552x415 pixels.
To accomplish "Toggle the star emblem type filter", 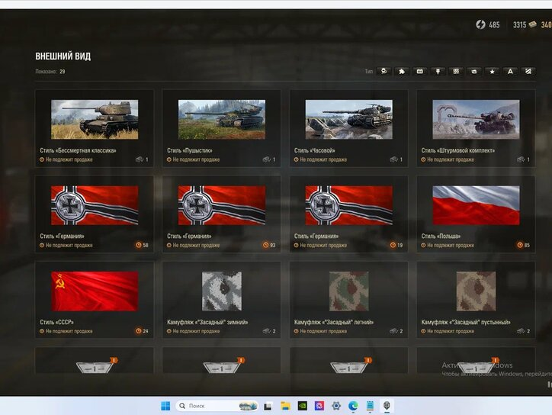I will tap(493, 72).
